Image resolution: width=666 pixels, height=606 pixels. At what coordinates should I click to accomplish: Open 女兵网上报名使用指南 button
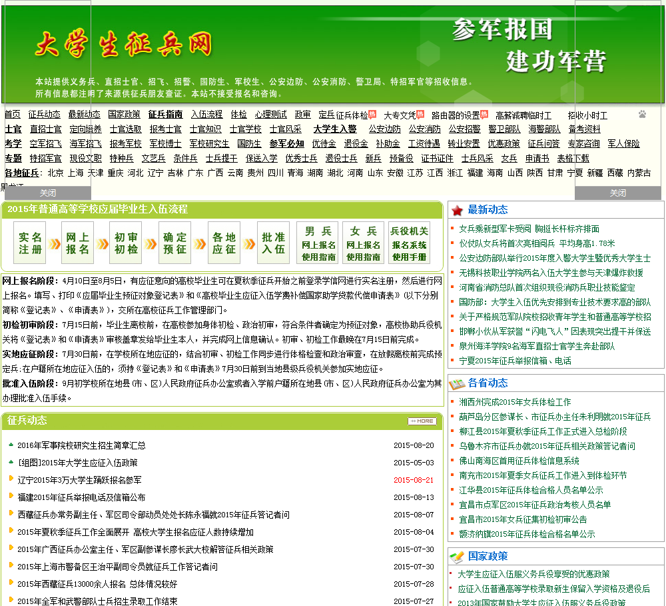363,243
